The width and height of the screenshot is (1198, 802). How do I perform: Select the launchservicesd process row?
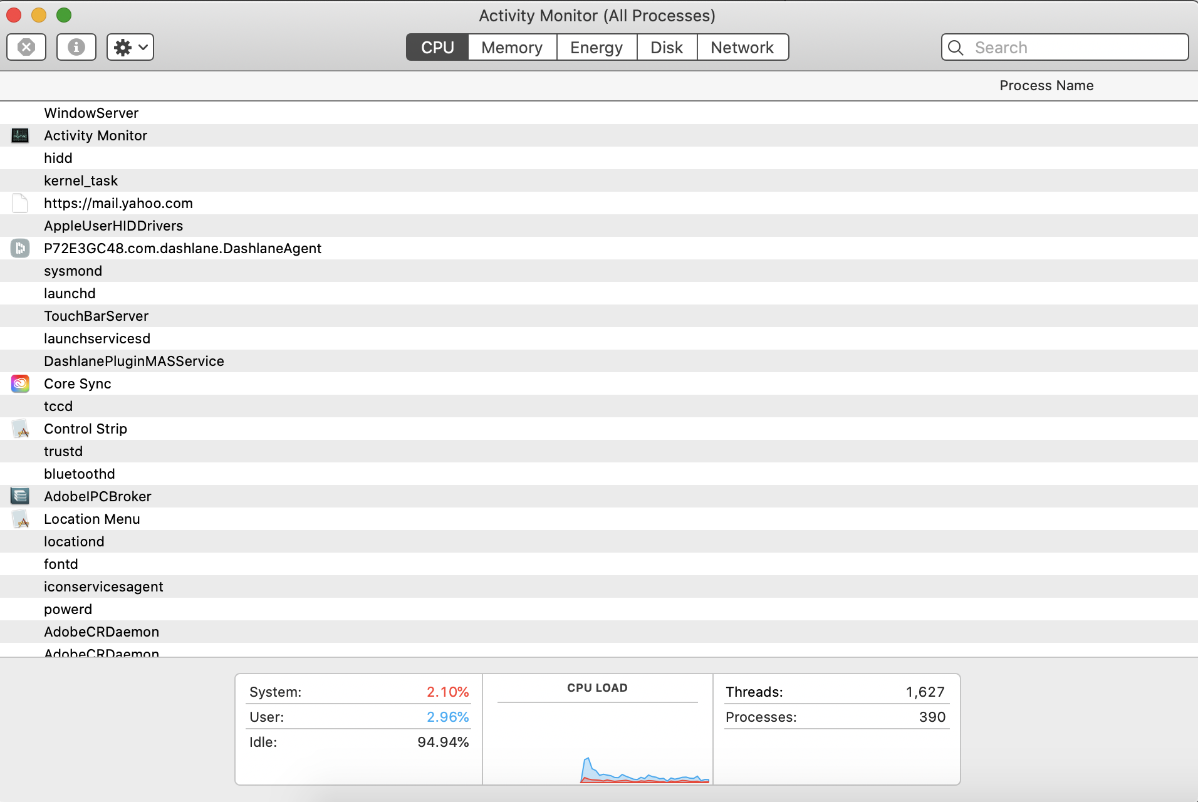[x=599, y=338]
